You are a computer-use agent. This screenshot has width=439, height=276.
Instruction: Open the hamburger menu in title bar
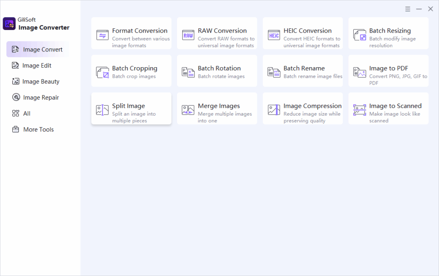click(x=408, y=9)
